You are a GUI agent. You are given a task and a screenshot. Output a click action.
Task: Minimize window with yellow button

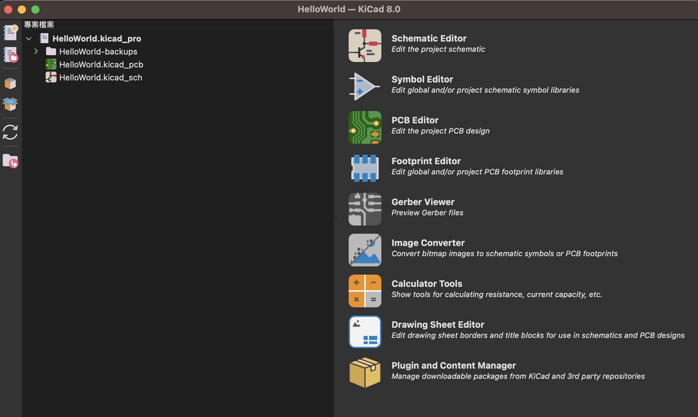(x=22, y=10)
